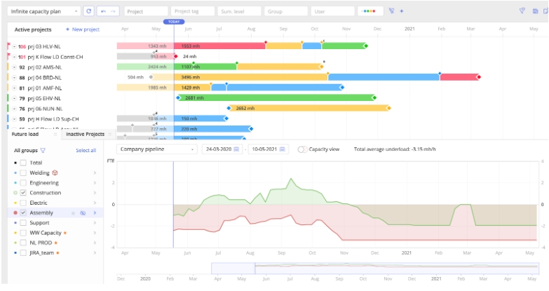Click the redo arrow icon
Viewport: 549px width, 291px height.
(x=114, y=11)
